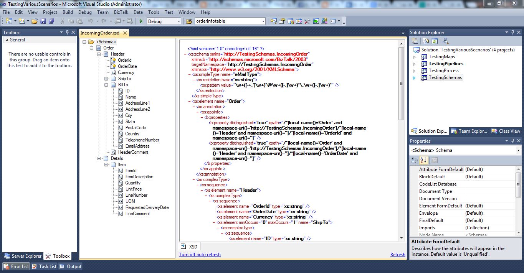Click the New Project toolbar icon
This screenshot has height=273, width=524.
click(8, 21)
